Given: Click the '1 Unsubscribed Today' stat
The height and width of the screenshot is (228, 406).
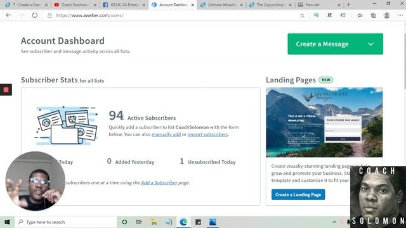Looking at the screenshot, I should pyautogui.click(x=207, y=162).
